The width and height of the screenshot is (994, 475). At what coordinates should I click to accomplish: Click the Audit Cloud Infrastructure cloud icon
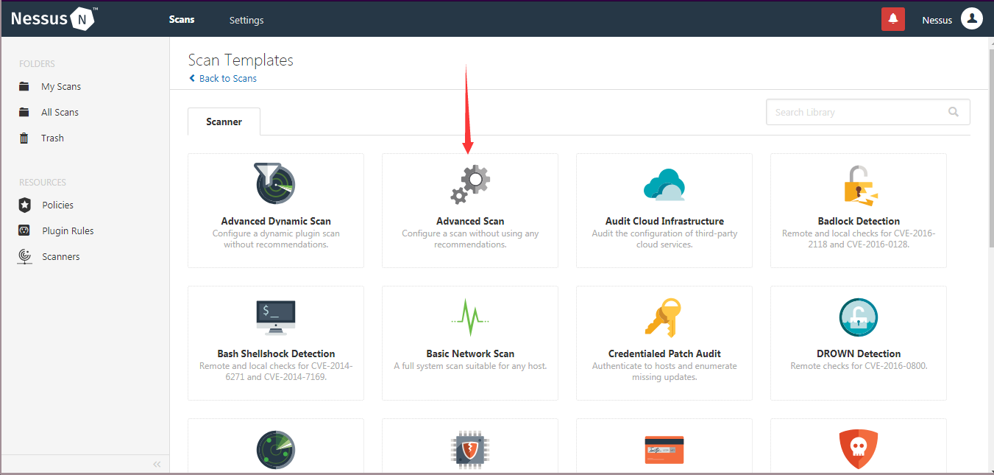tap(664, 184)
